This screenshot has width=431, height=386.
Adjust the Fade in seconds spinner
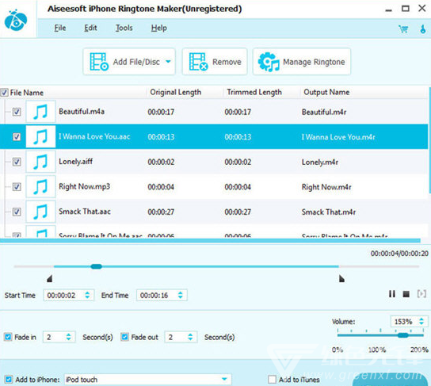click(68, 337)
